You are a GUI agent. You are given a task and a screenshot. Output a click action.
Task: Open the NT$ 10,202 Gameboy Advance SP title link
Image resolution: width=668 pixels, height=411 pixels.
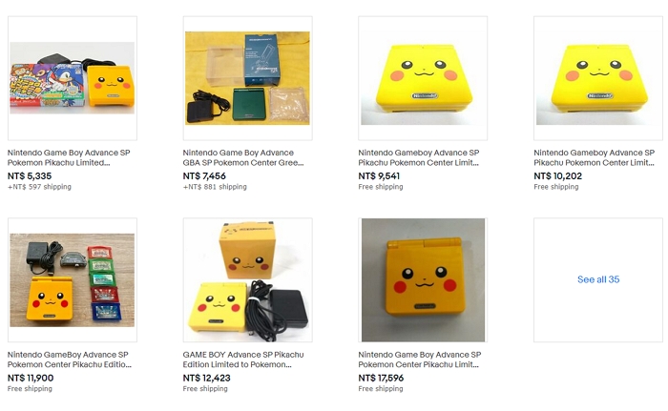[595, 157]
